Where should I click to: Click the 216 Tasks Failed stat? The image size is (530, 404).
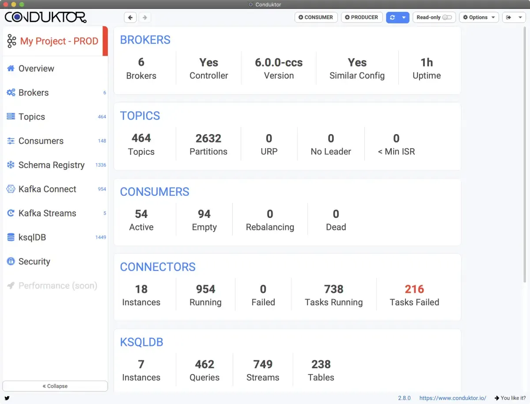click(x=414, y=295)
